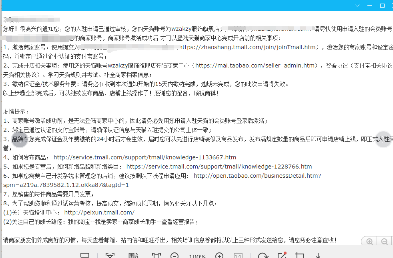This screenshot has height=258, width=393.
Task: Maximize the image viewer window
Action: (x=382, y=6)
